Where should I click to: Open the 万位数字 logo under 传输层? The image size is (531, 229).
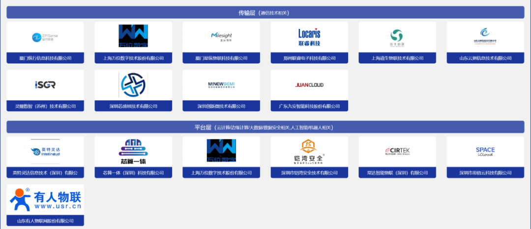133,36
